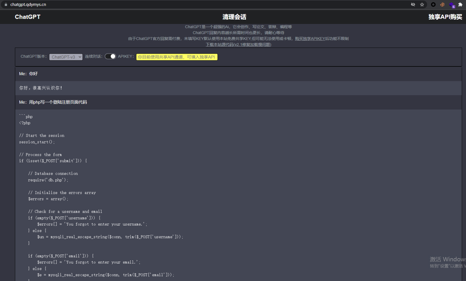Click the '你好，很高兴认识你！' reply row
Screen dimensions: 466x281
pos(41,88)
